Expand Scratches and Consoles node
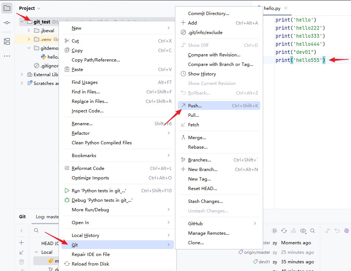The width and height of the screenshot is (351, 271). point(22,83)
